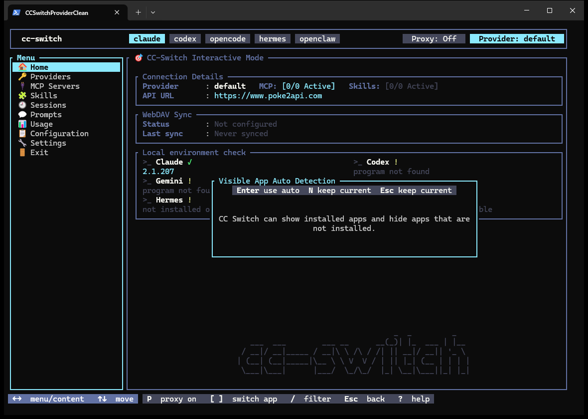Open the Usage menu entry
Viewport: 588px width, 419px height.
(x=66, y=124)
